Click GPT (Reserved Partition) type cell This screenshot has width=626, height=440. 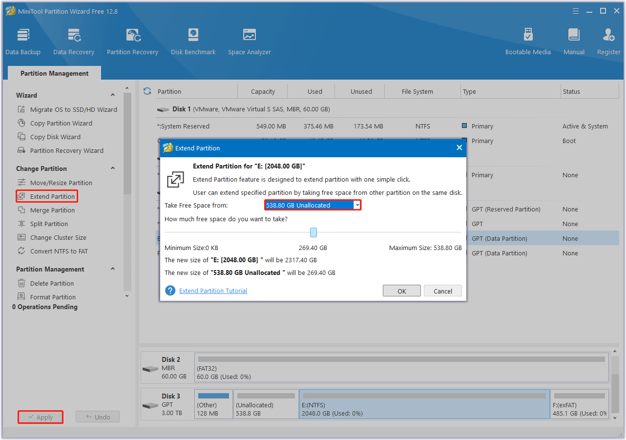click(x=506, y=209)
